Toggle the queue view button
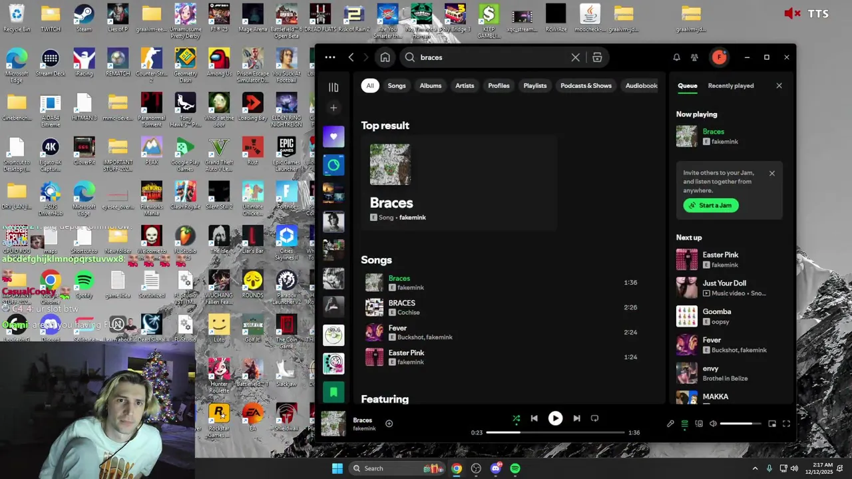Image resolution: width=852 pixels, height=479 pixels. [684, 424]
